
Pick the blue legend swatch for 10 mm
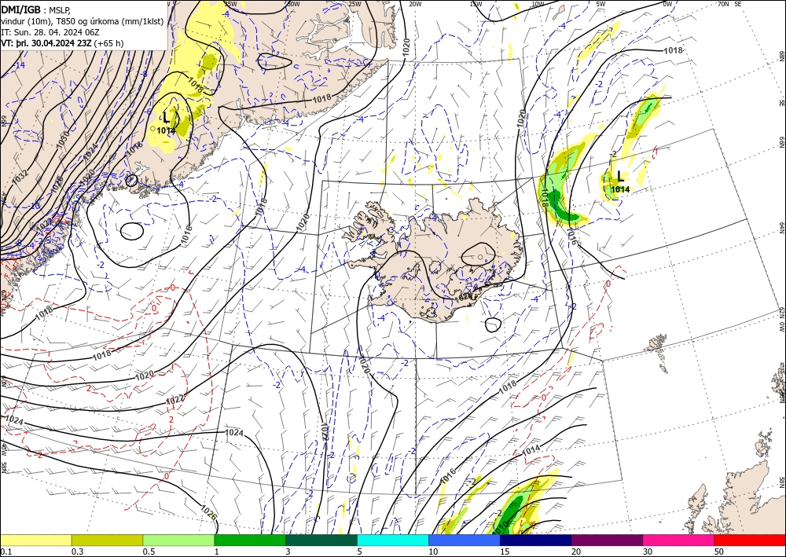point(465,540)
